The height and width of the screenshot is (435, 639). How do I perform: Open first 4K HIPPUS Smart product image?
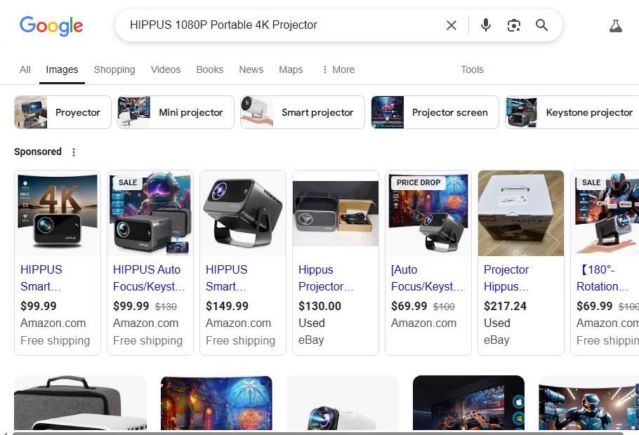58,213
